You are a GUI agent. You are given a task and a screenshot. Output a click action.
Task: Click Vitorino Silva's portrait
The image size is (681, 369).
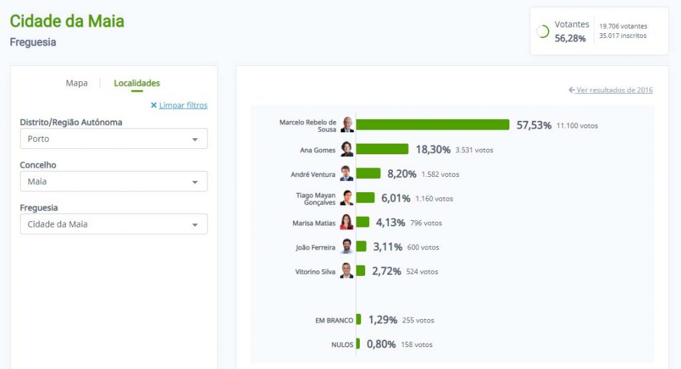347,271
